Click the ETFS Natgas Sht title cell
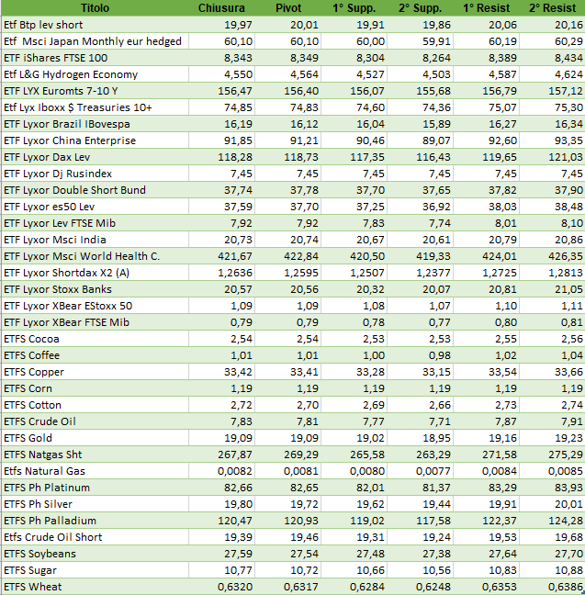Screen dimensions: 585x595 coord(95,455)
